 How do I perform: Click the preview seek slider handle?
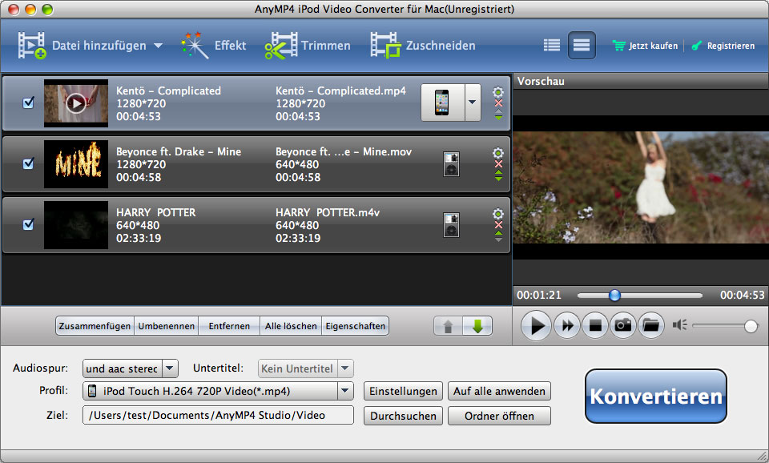tap(614, 296)
